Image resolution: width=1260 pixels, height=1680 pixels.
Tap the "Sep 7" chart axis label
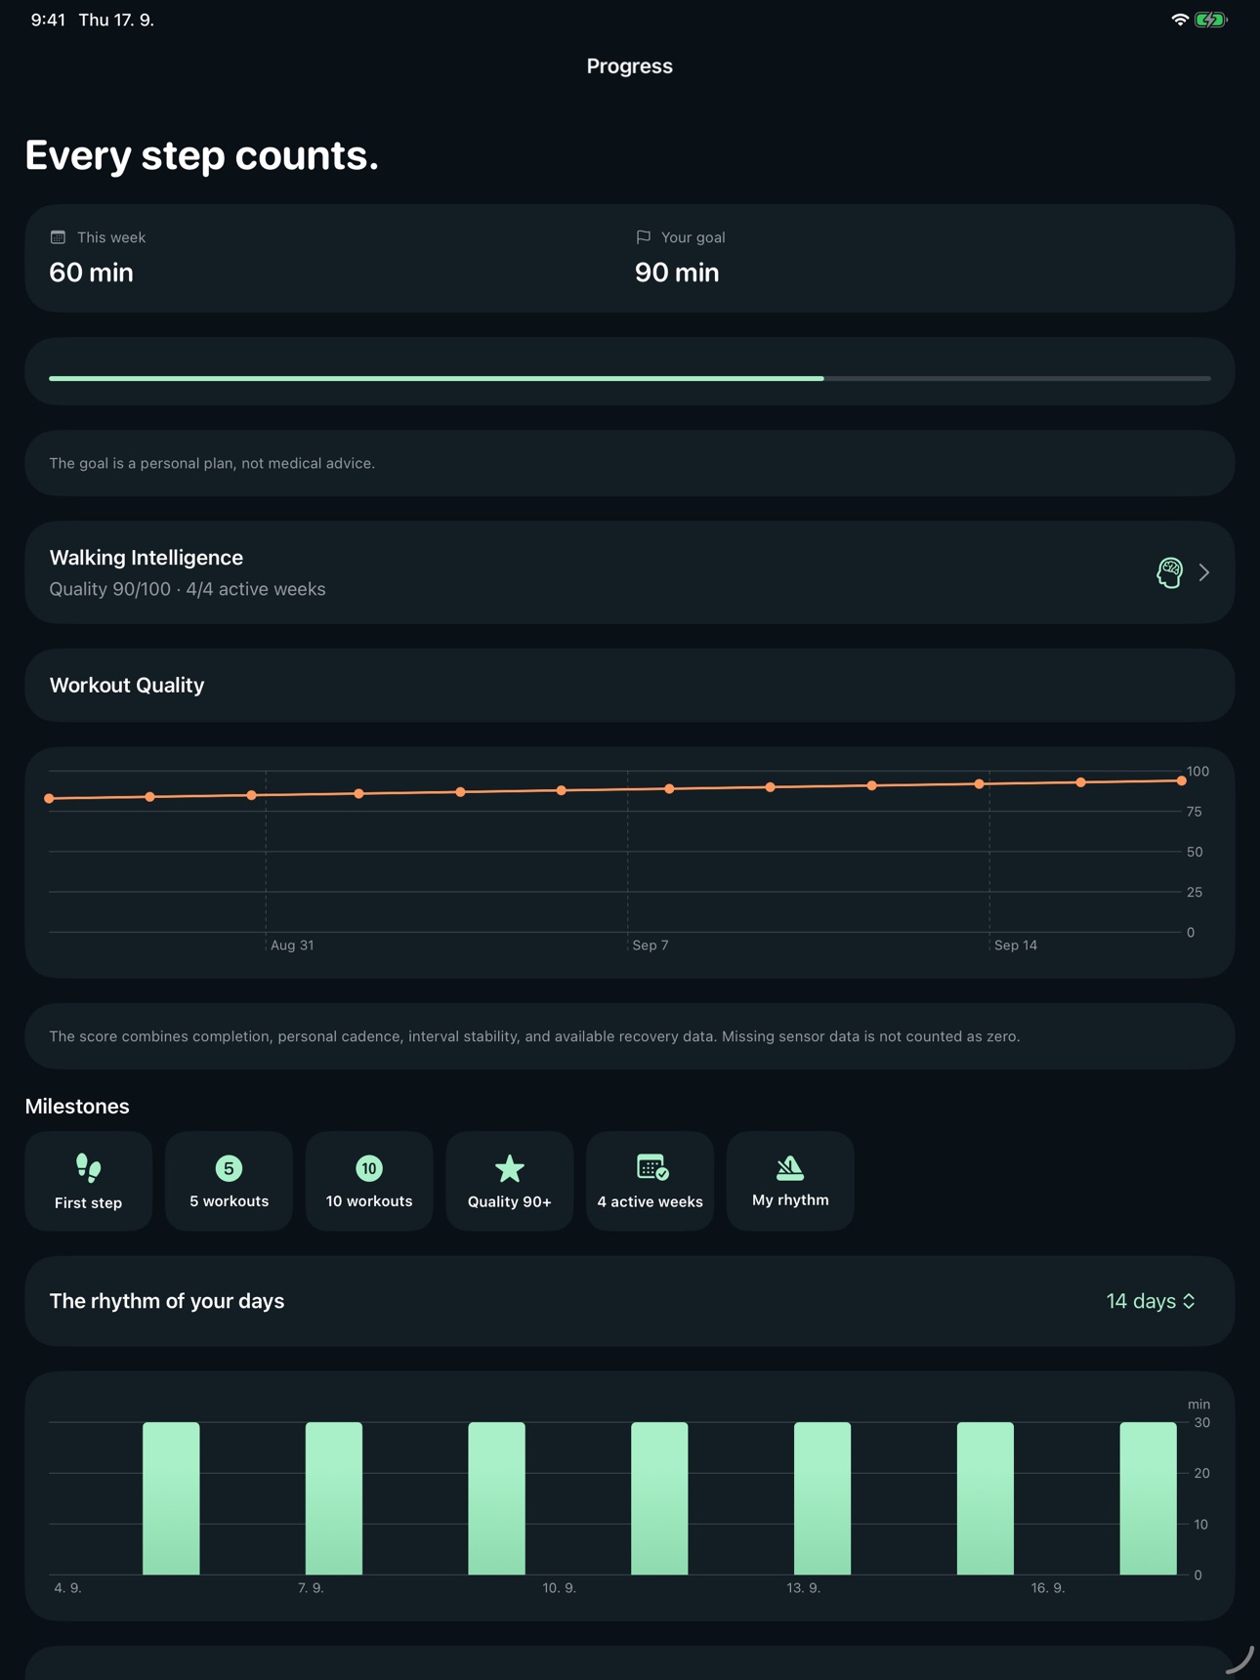651,945
